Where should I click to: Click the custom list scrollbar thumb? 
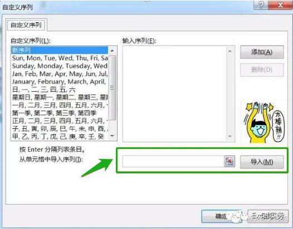coord(113,88)
